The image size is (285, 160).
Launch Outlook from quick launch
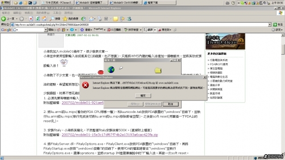tap(25, 3)
